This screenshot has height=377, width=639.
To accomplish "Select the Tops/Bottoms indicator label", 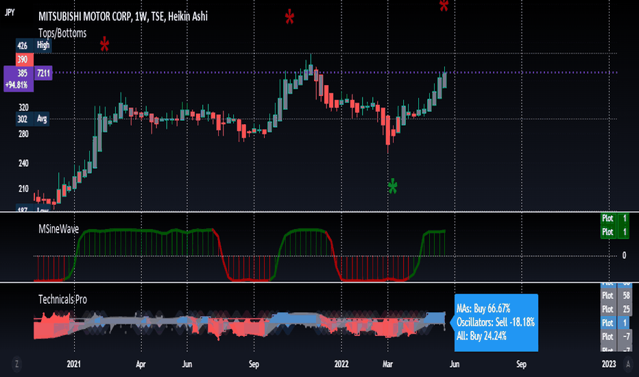I will point(62,33).
